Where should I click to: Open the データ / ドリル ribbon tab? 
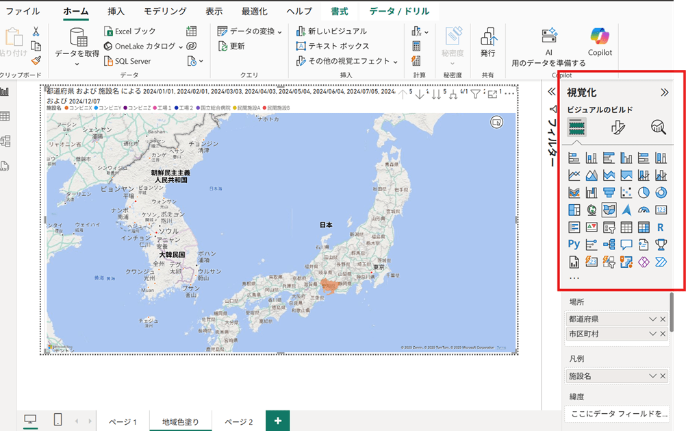(399, 12)
